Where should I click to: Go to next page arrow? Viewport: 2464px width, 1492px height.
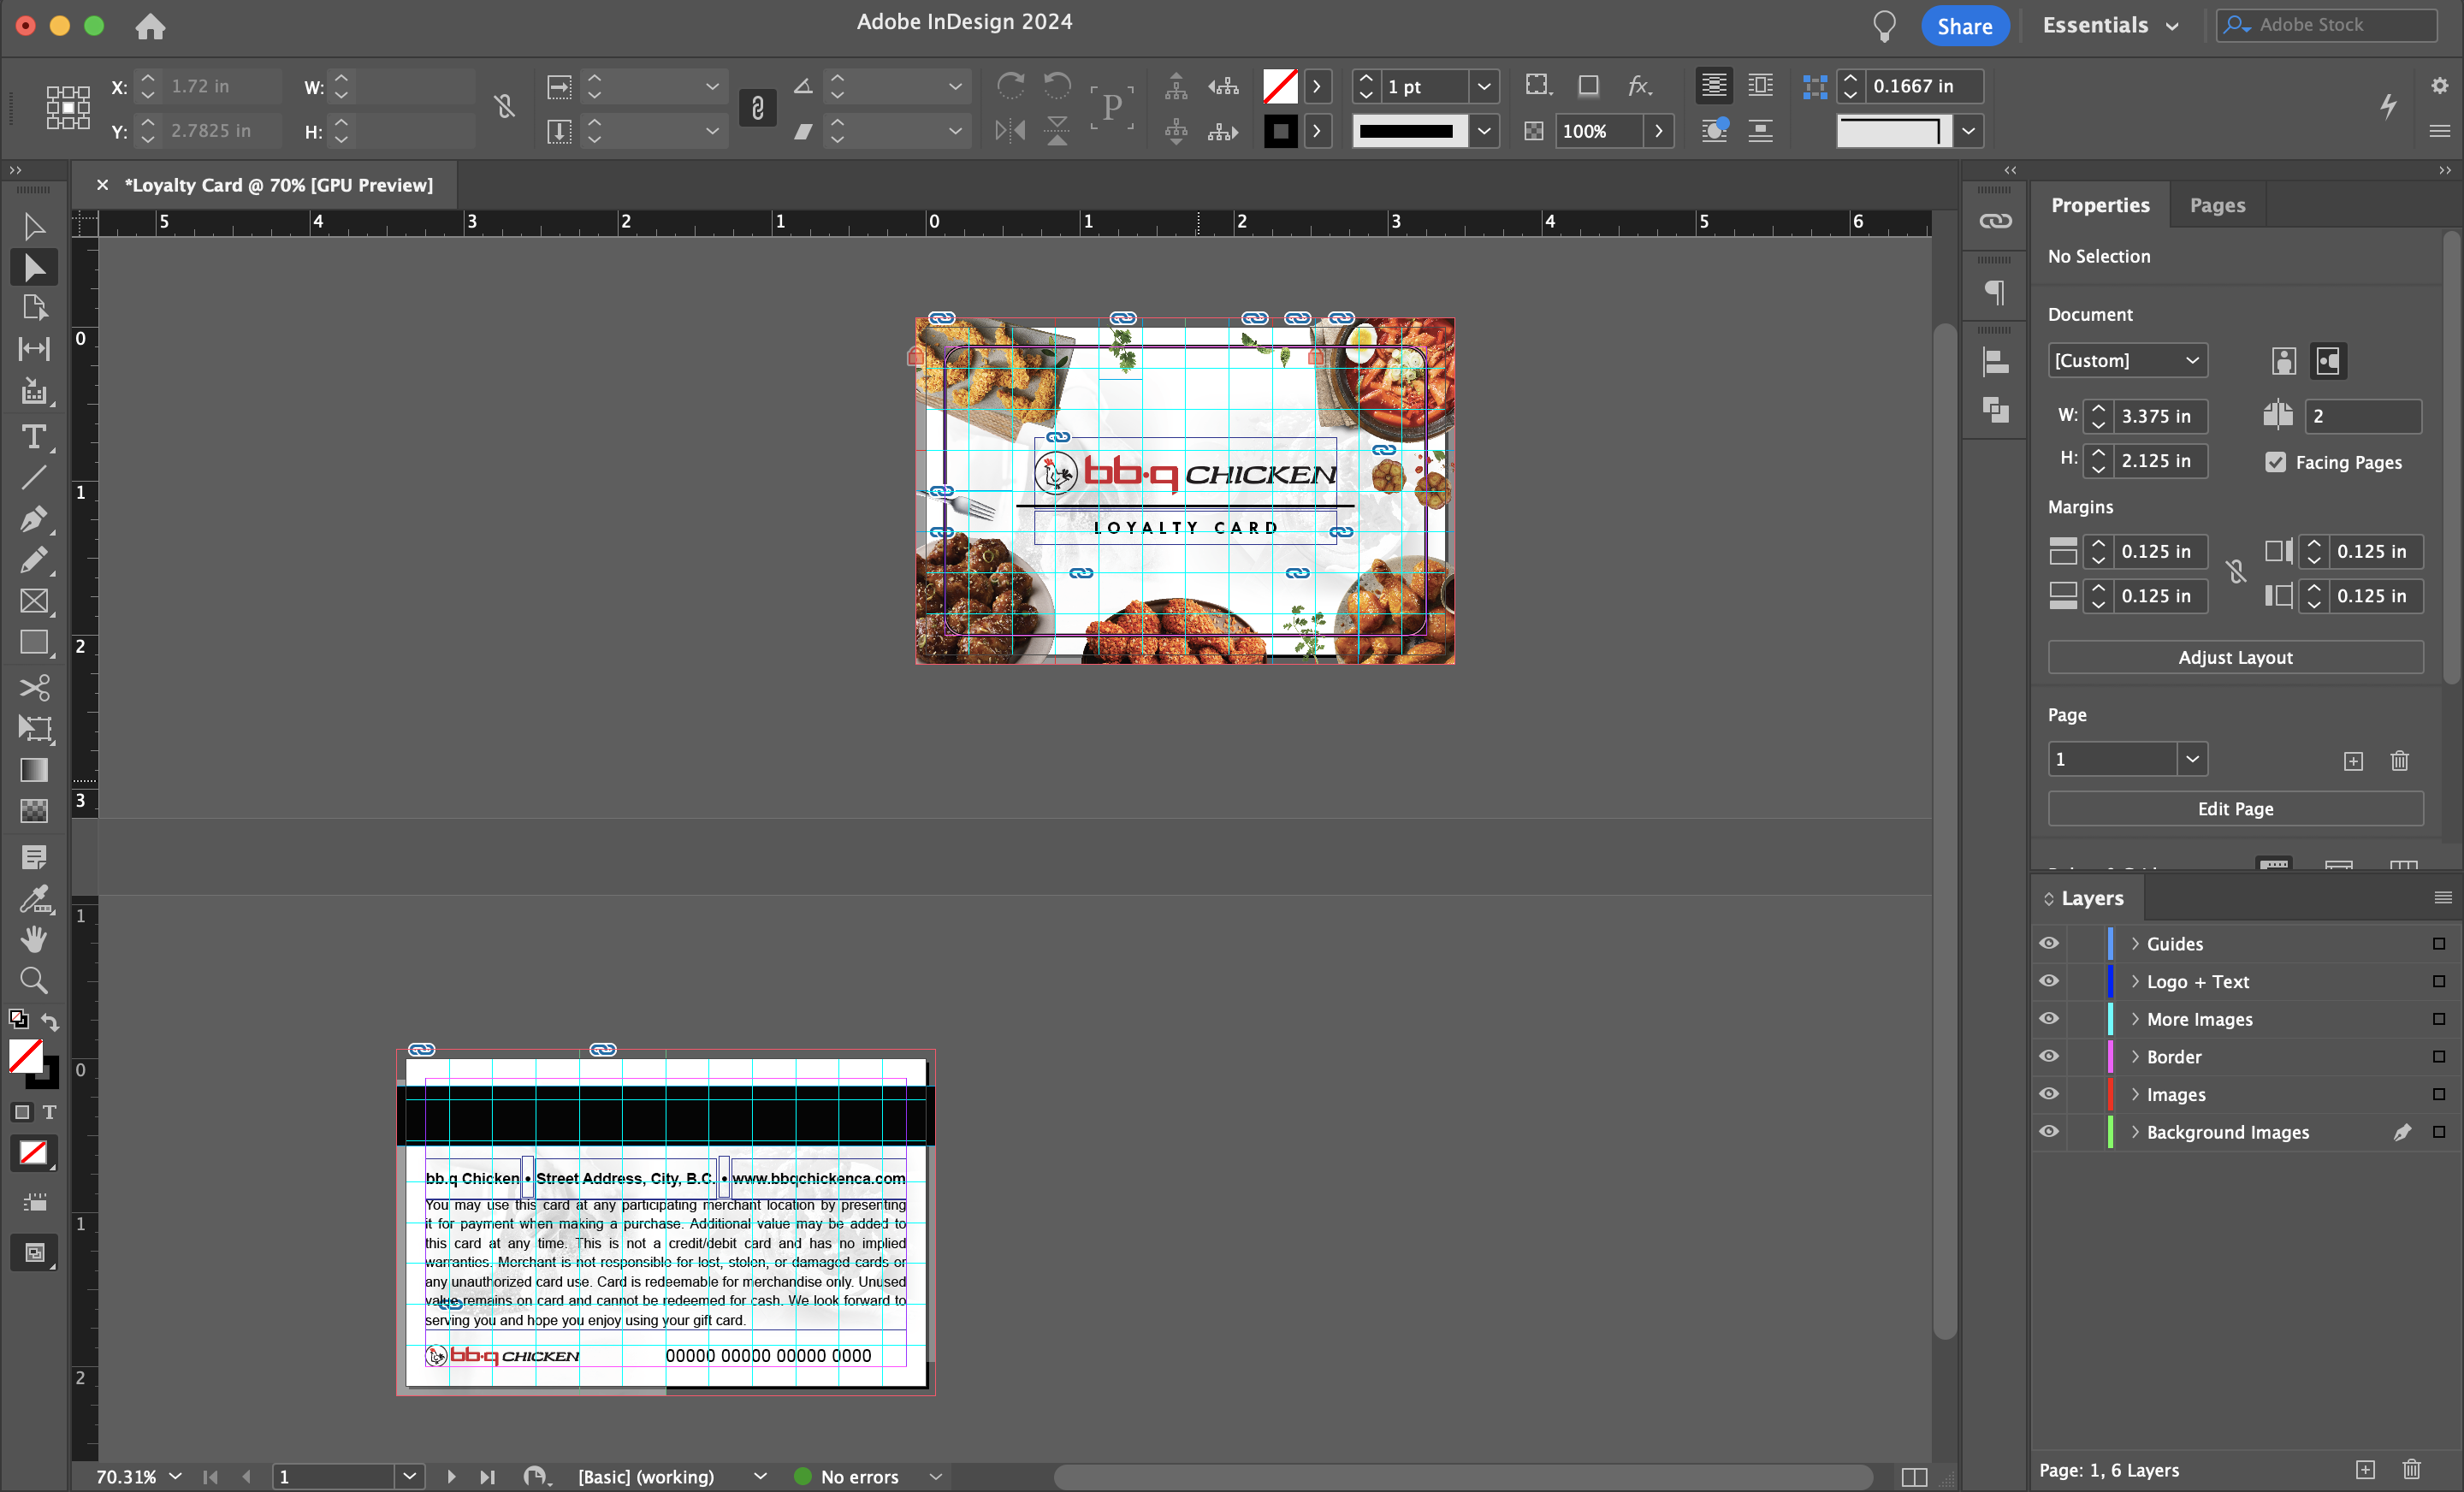coord(451,1476)
